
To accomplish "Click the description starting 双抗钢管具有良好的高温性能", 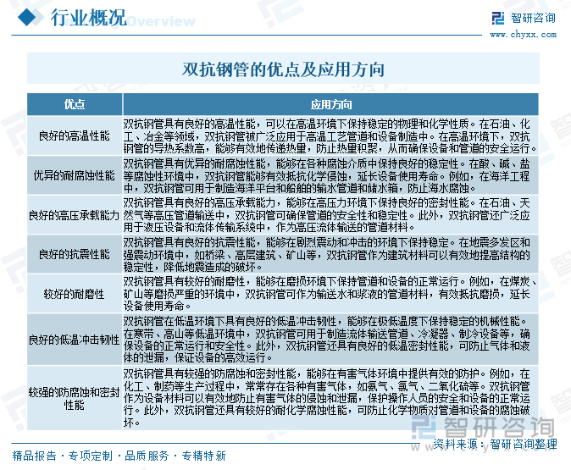I will (x=330, y=136).
